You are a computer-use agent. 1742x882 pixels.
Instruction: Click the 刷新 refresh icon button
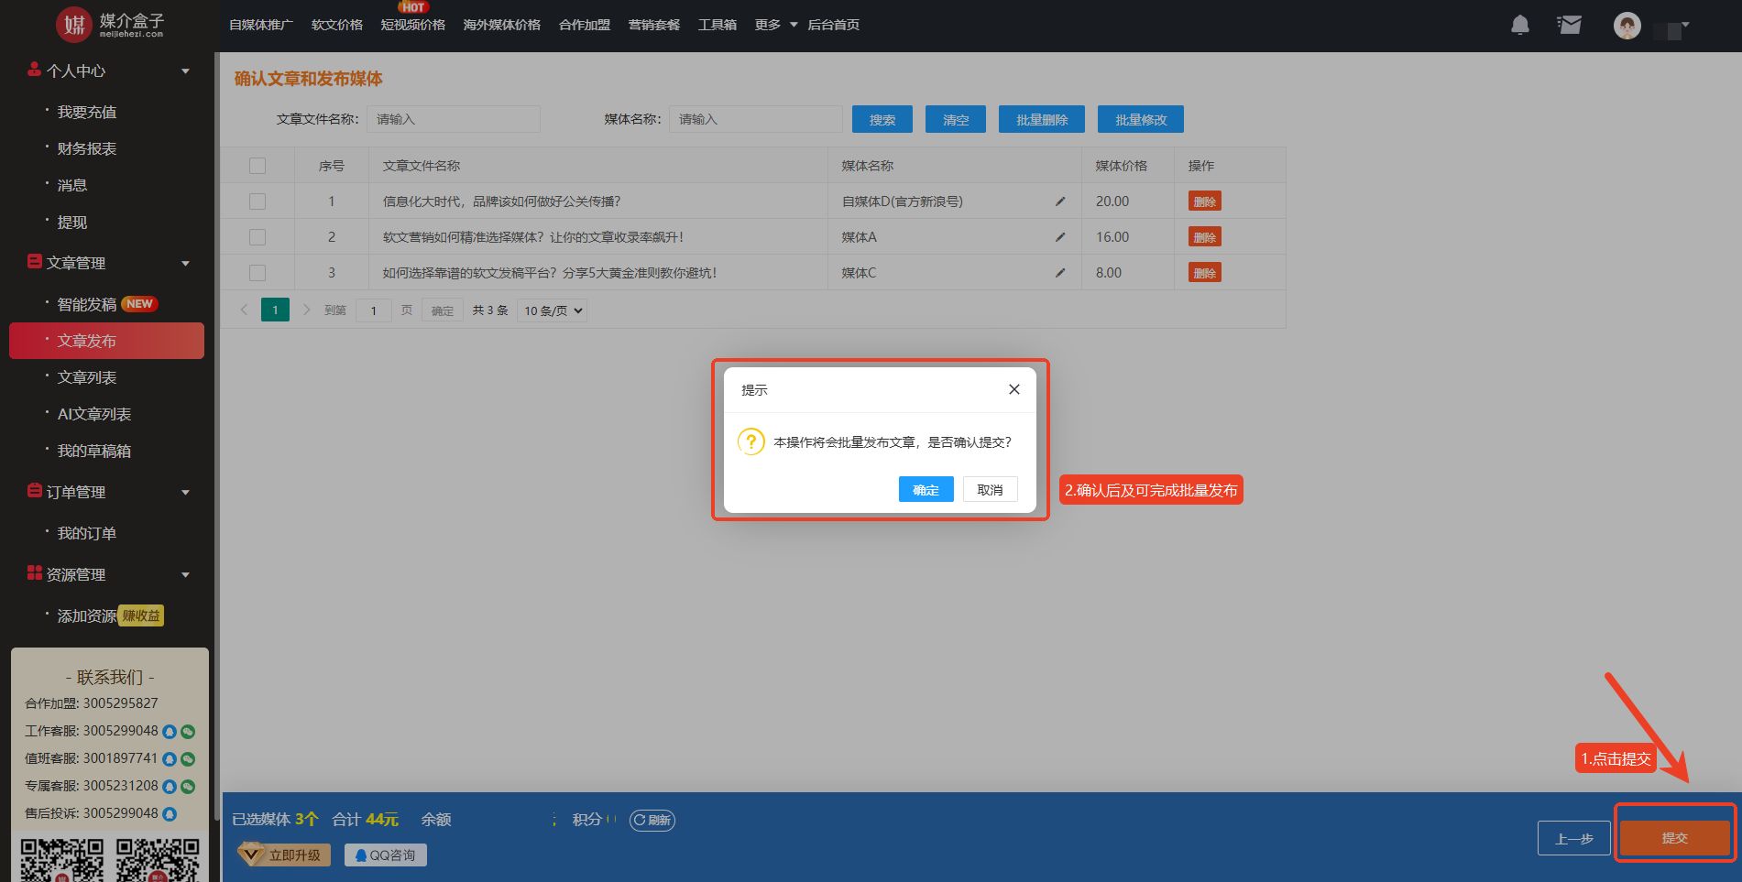[x=652, y=820]
